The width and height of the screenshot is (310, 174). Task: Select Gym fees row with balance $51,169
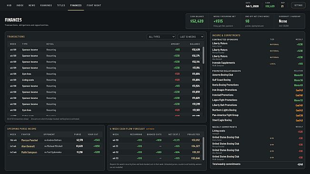click(105, 110)
